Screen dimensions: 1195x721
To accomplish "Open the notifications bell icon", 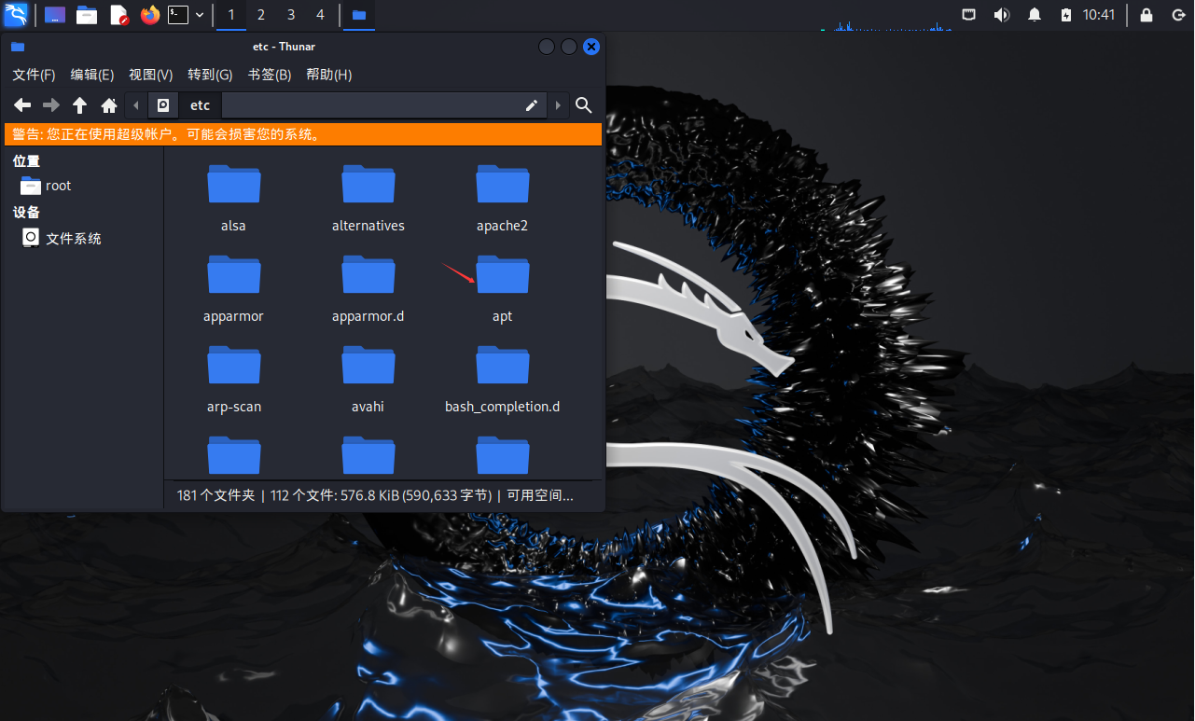I will pos(1035,15).
